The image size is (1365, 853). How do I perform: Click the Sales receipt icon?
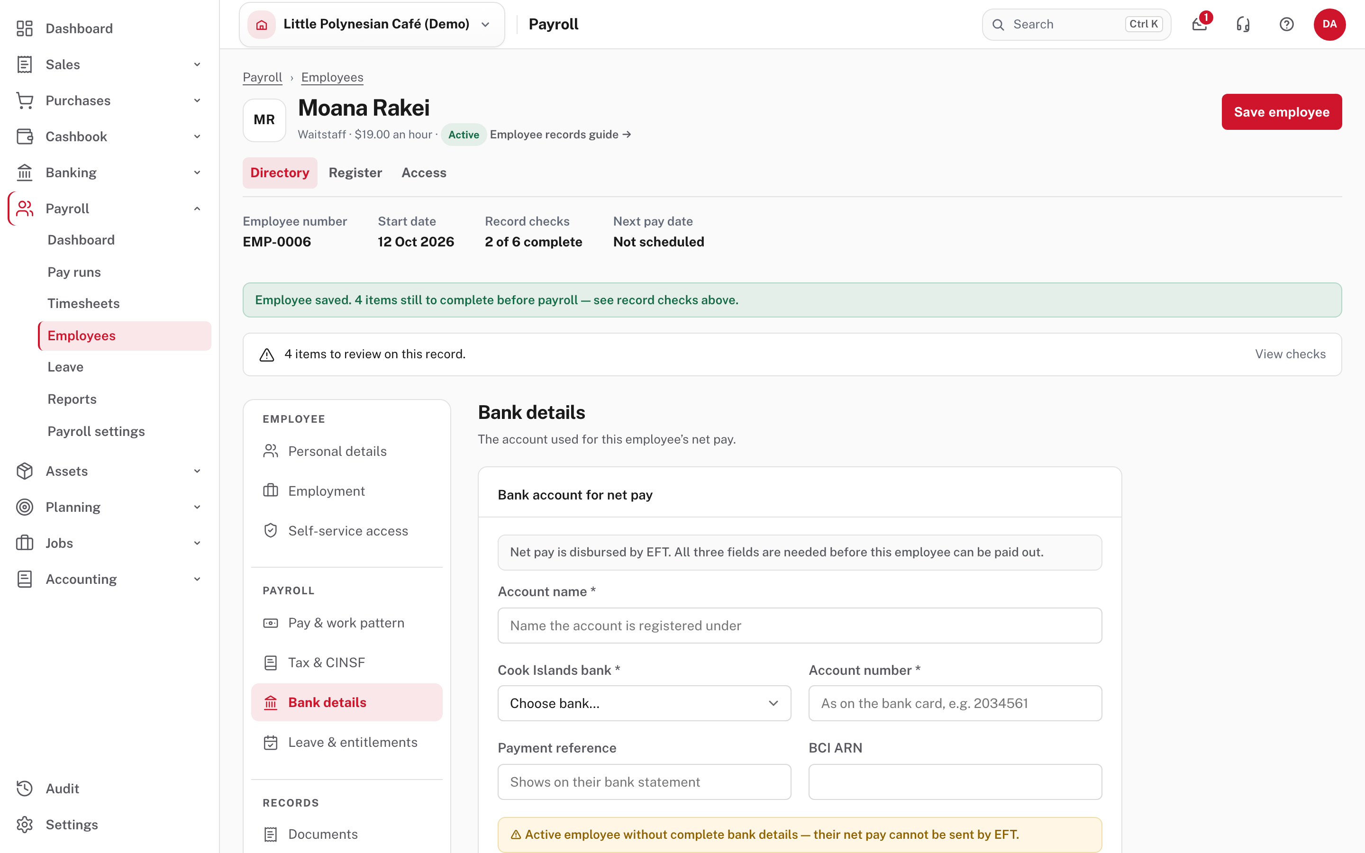[24, 64]
